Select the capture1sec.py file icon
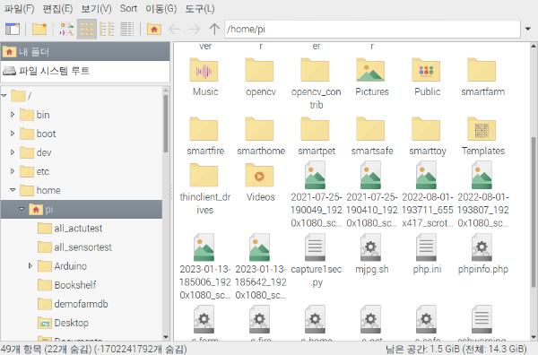Screen dimensions: 538x355 316,247
